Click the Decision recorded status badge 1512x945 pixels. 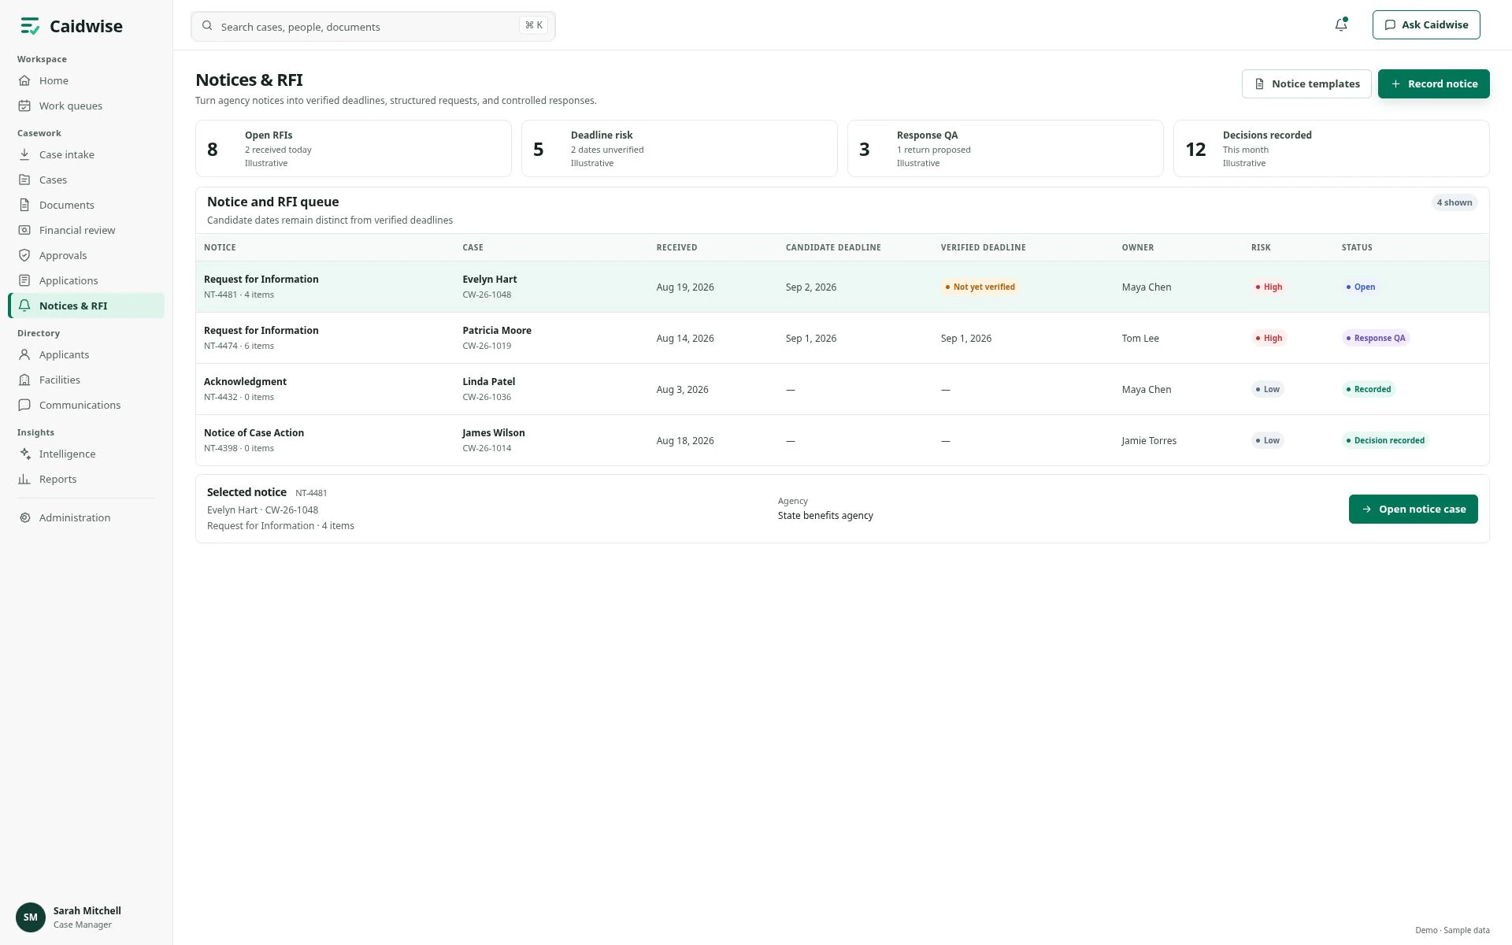(x=1385, y=440)
